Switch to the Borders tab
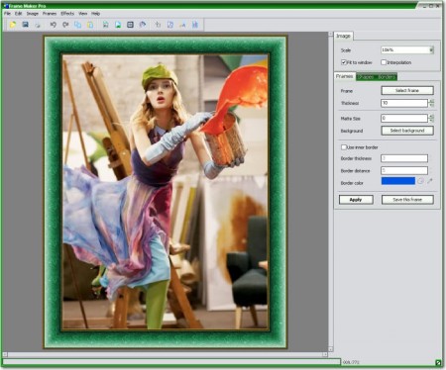The height and width of the screenshot is (370, 446). tap(387, 77)
